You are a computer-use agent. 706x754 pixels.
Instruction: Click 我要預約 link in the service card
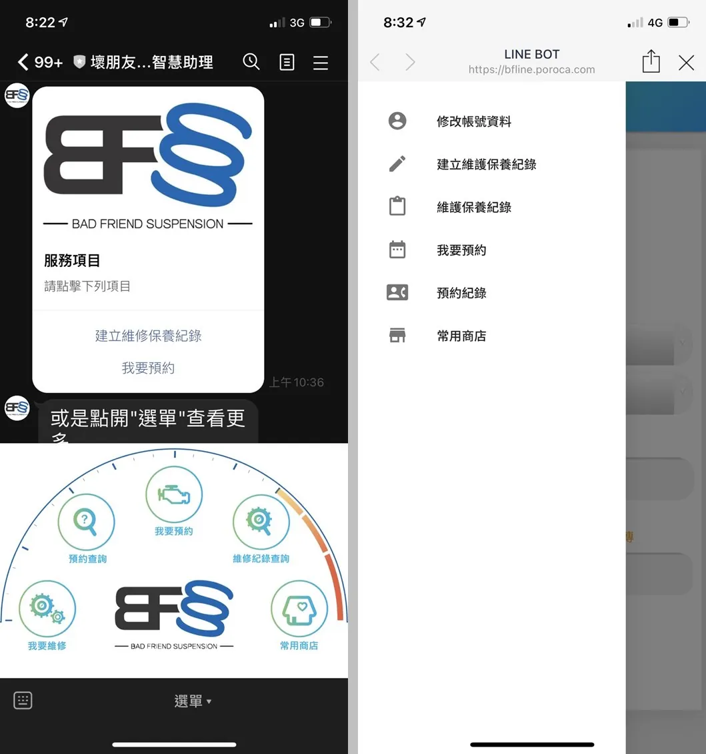[148, 368]
